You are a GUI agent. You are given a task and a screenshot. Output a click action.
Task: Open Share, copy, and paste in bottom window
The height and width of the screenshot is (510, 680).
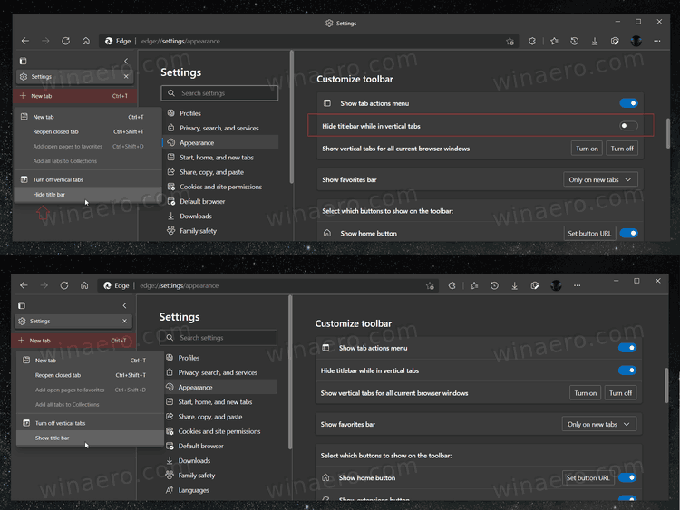(x=219, y=417)
